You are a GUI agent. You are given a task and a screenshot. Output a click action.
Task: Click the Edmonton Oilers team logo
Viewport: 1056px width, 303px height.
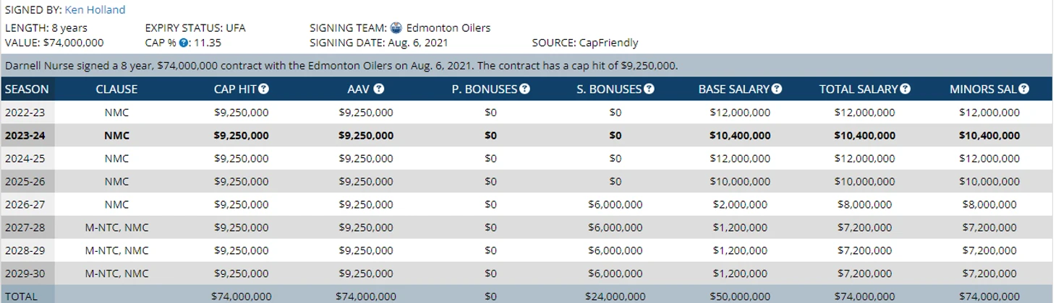click(x=396, y=28)
